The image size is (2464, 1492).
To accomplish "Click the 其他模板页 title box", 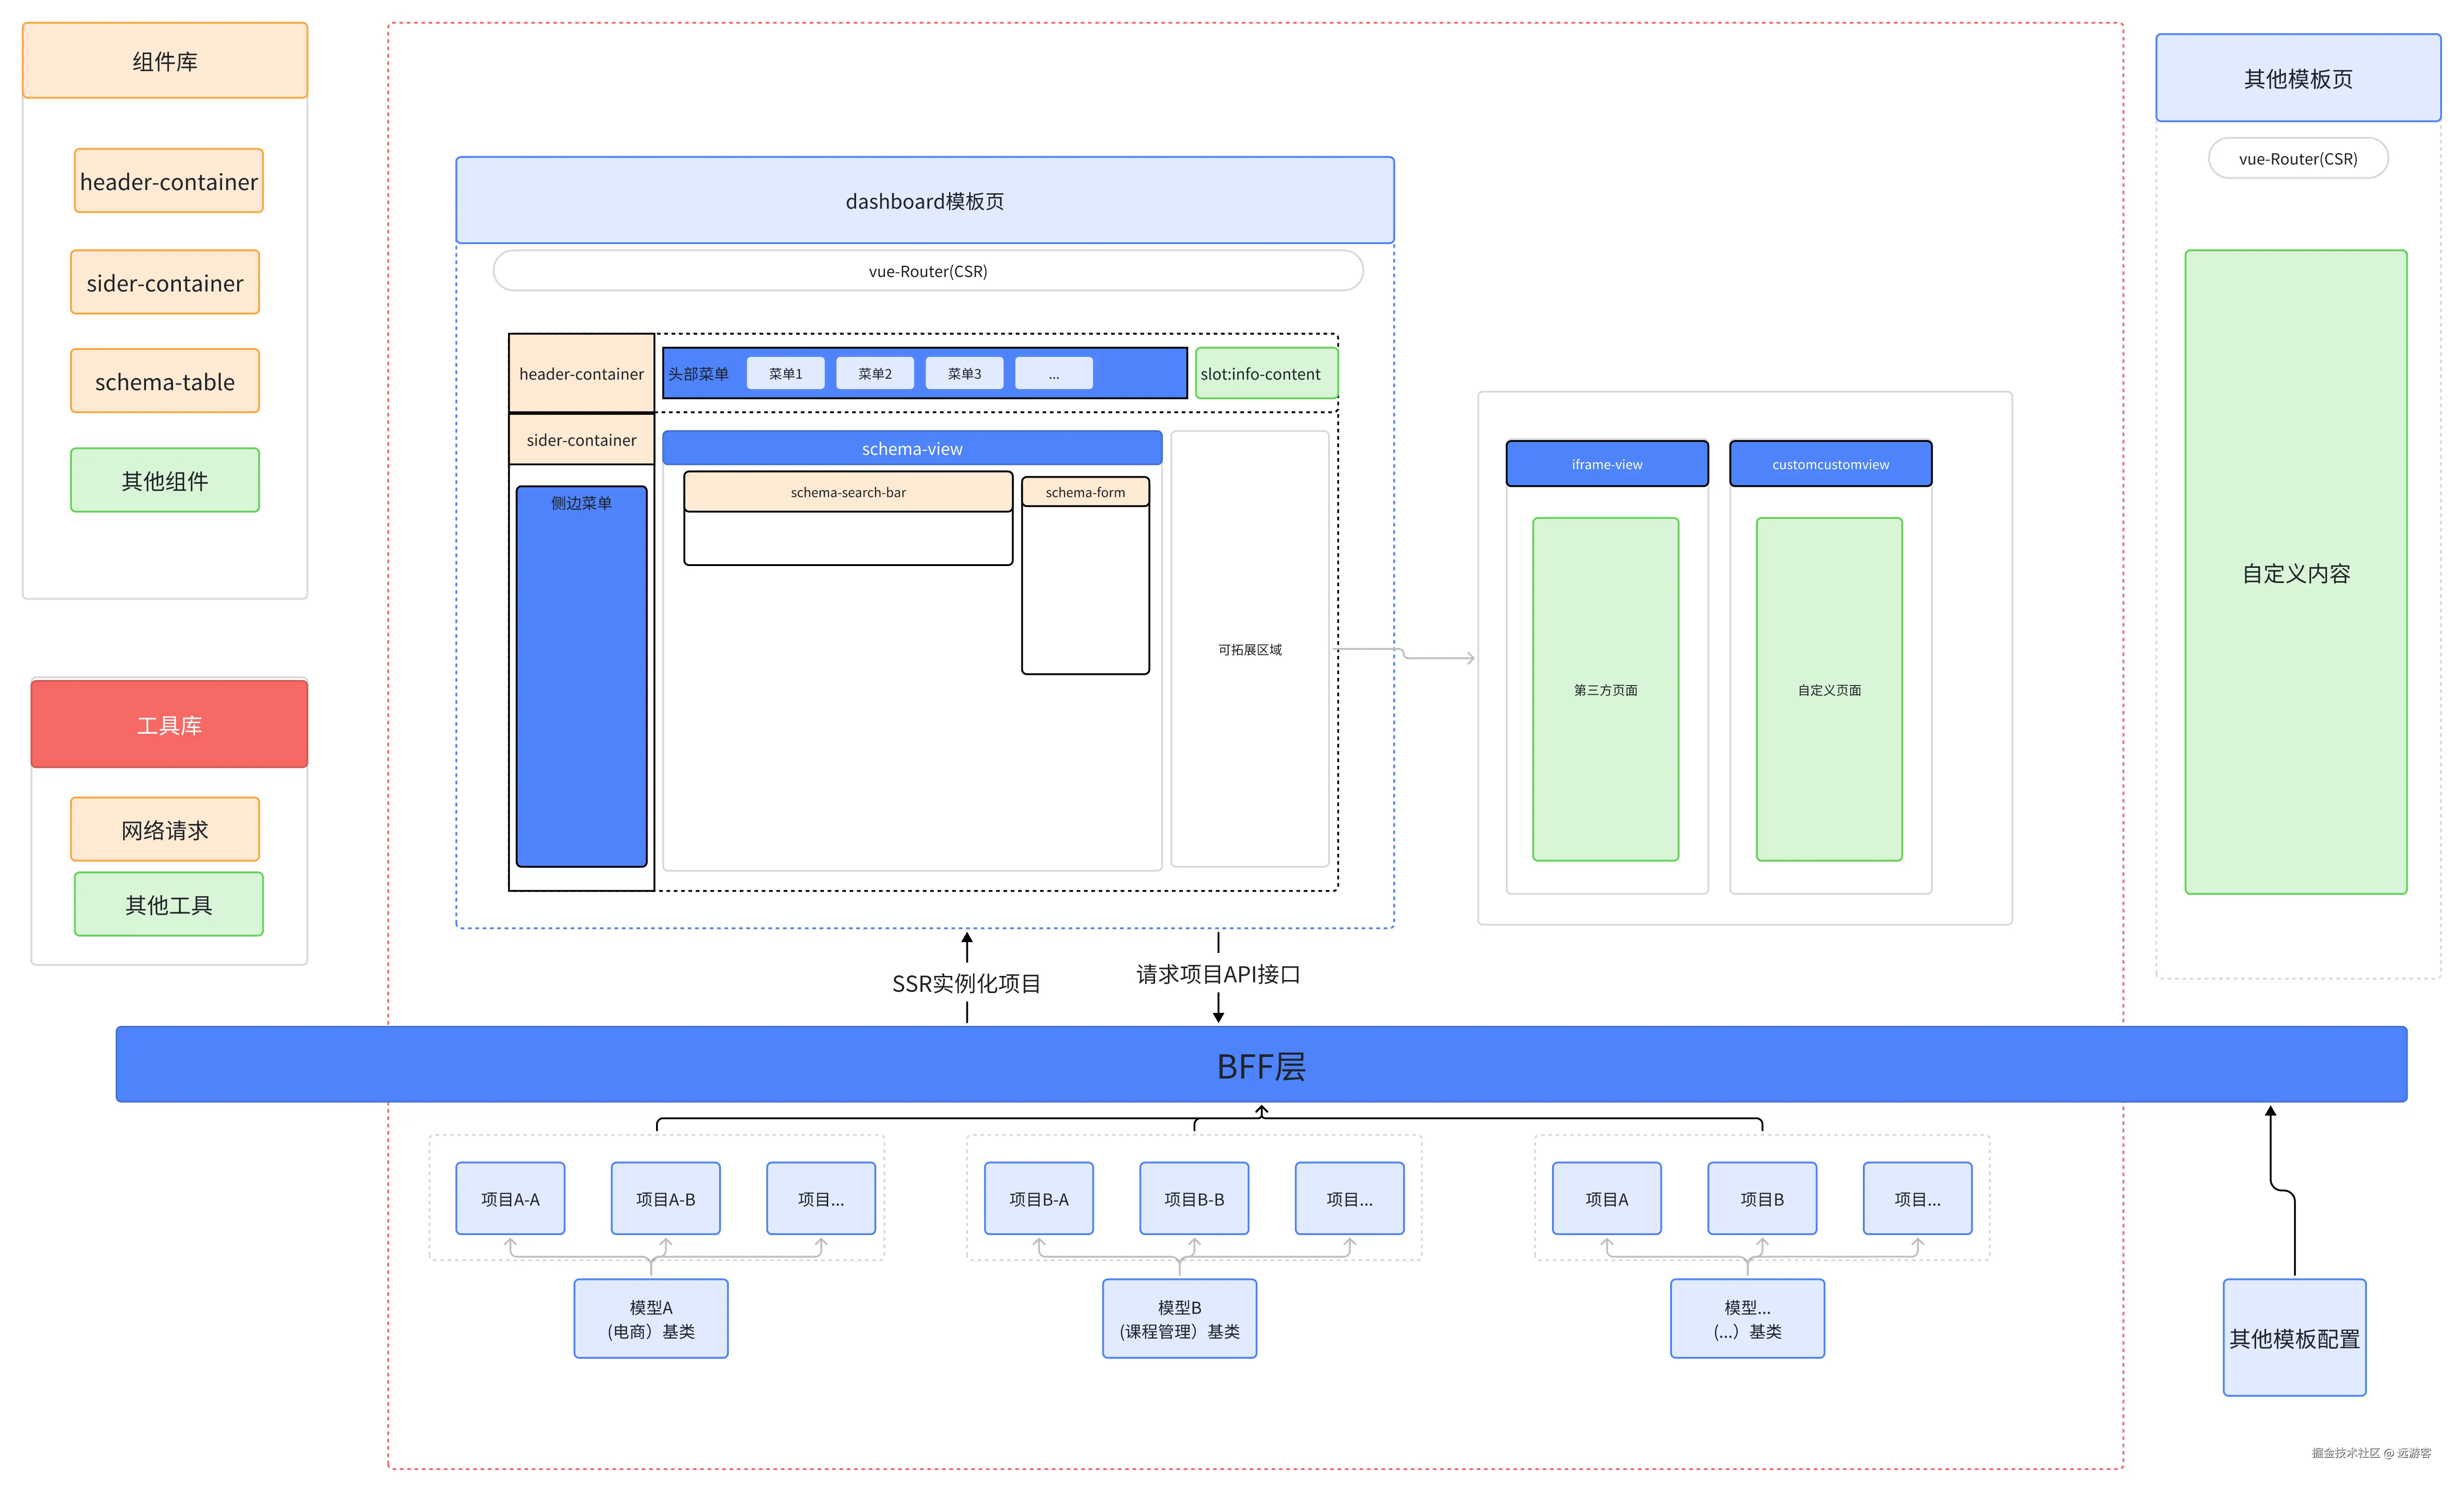I will pyautogui.click(x=2298, y=78).
